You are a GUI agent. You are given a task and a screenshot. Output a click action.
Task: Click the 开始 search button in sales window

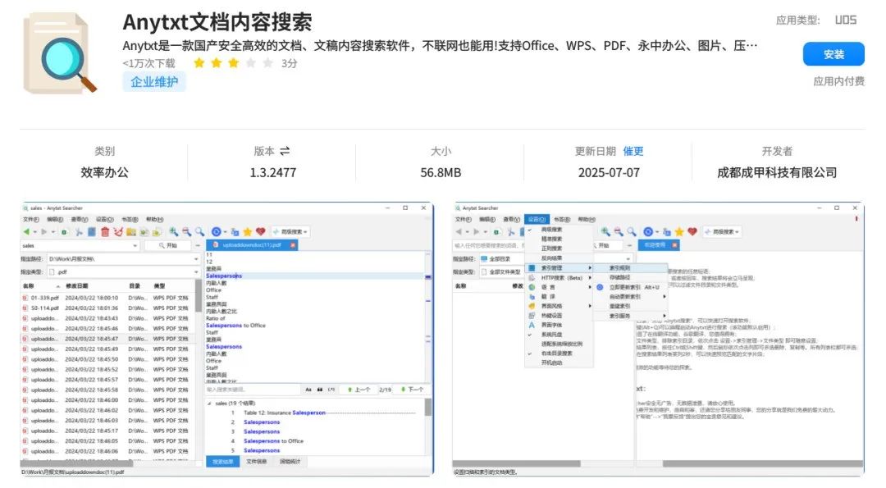click(168, 246)
